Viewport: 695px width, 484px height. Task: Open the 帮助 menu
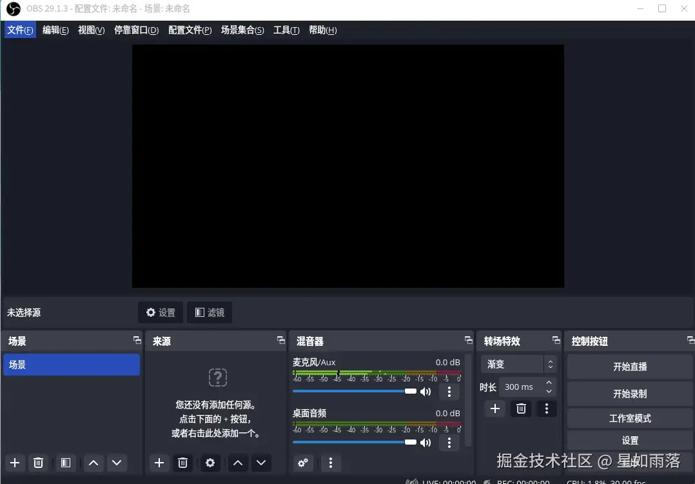click(x=322, y=30)
